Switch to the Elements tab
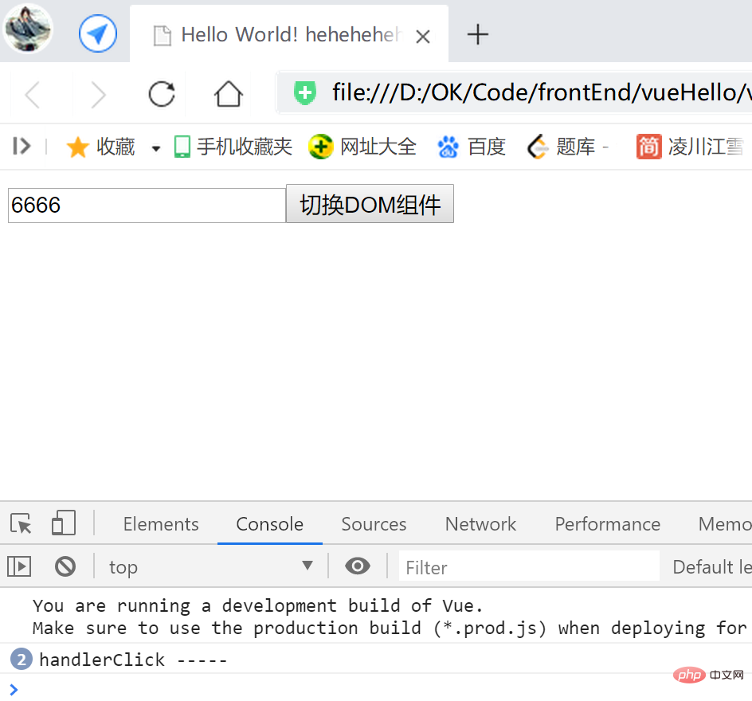 click(160, 523)
